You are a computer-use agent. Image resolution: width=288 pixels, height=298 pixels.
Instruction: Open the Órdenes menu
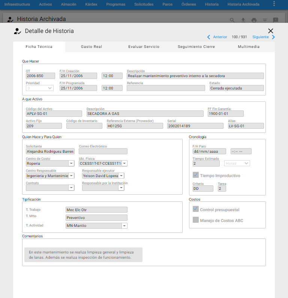189,4
